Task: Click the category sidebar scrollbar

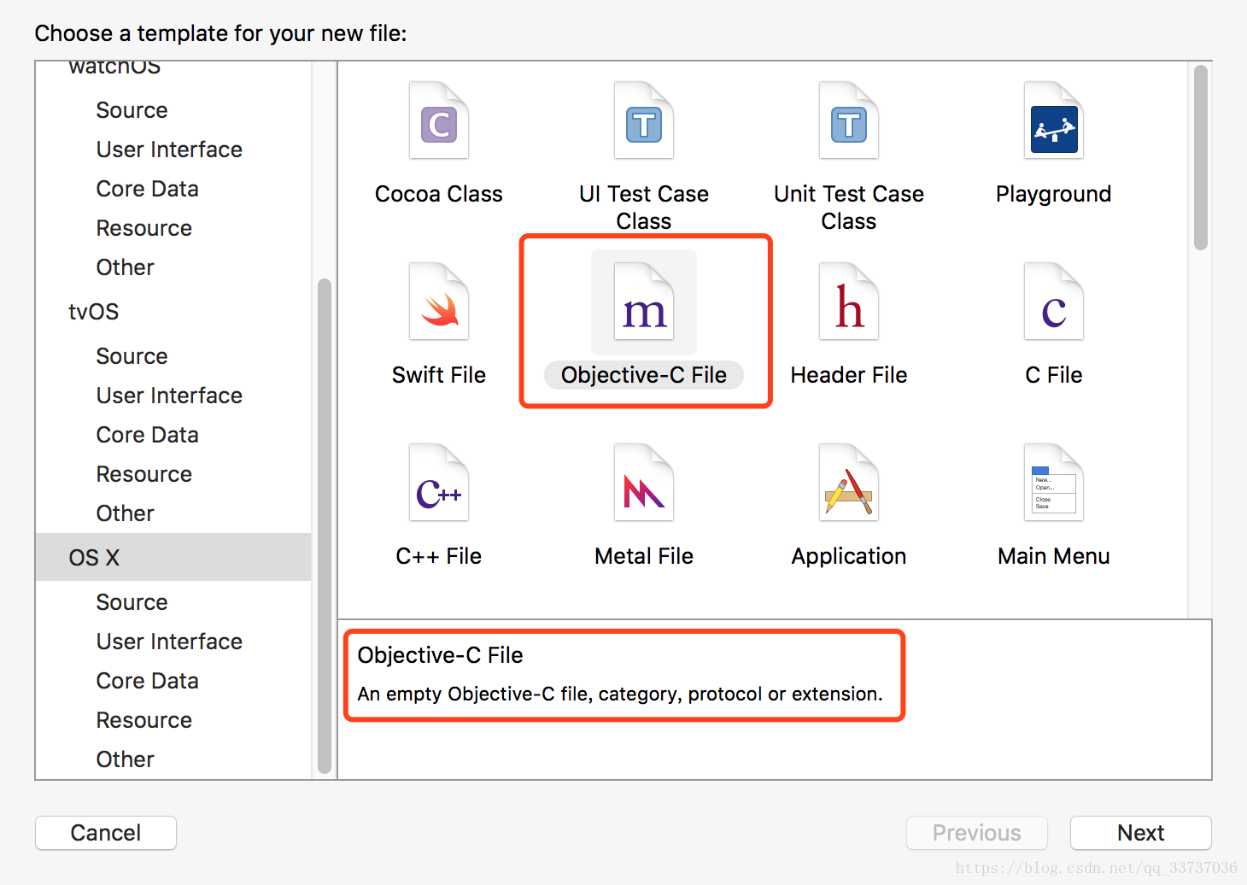Action: 325,525
